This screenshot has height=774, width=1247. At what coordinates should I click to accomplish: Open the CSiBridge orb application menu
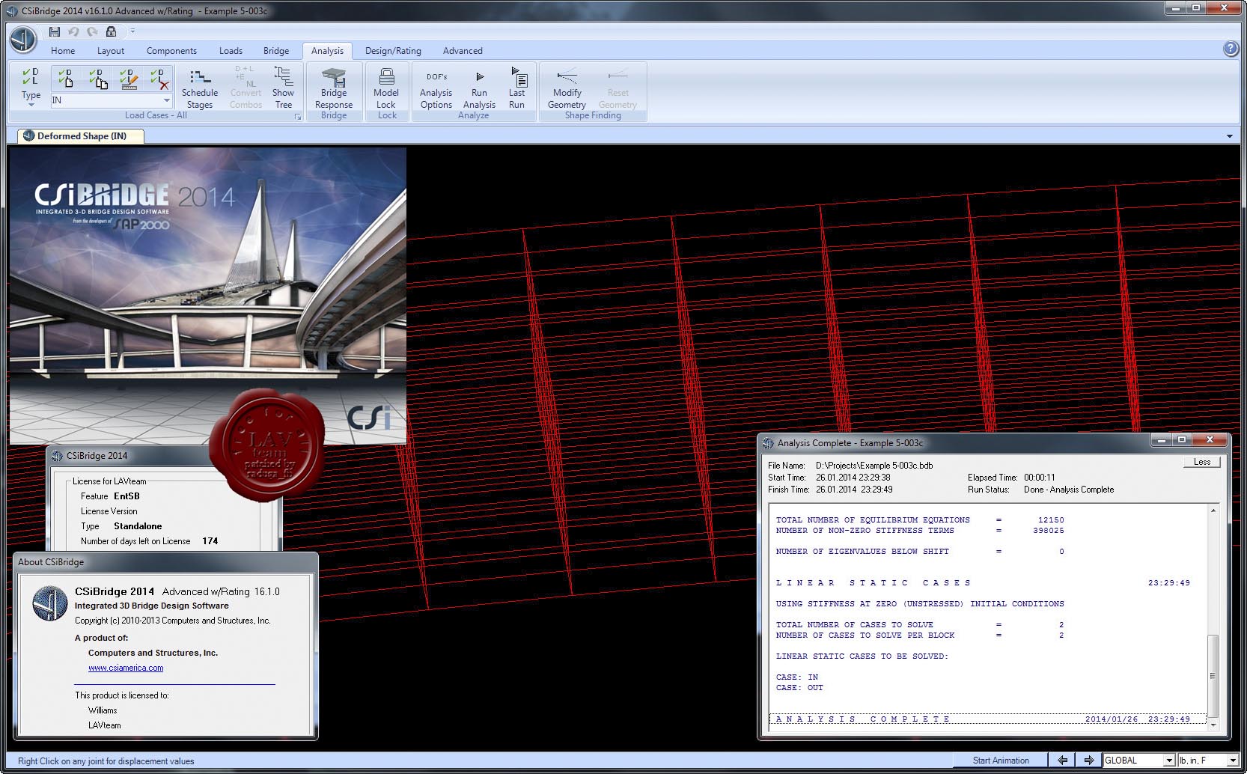coord(23,39)
